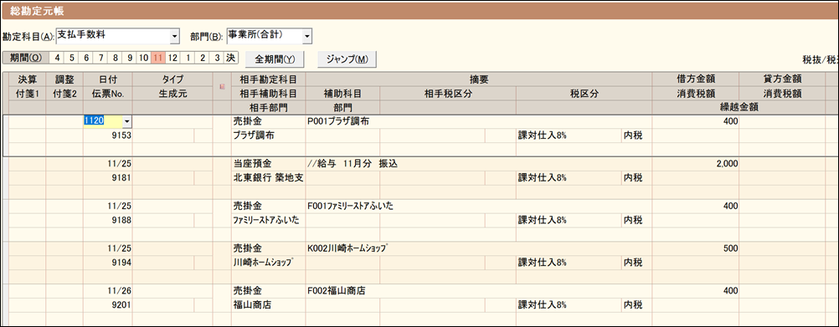839x327 pixels.
Task: Click the summary P001プラザ調布
Action: (338, 121)
